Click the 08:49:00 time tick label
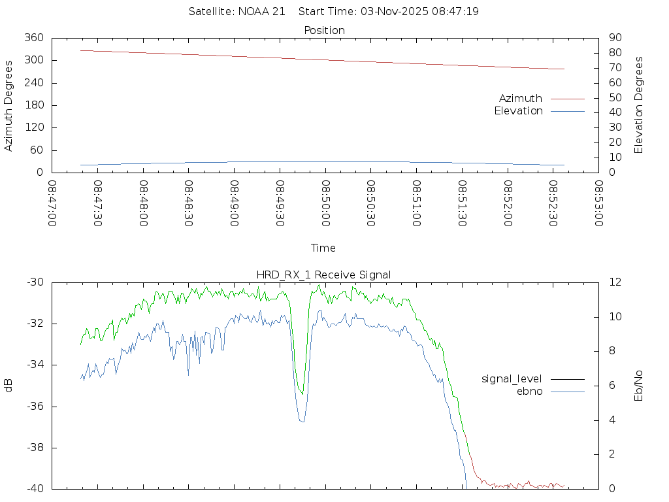The width and height of the screenshot is (669, 502). coord(235,203)
